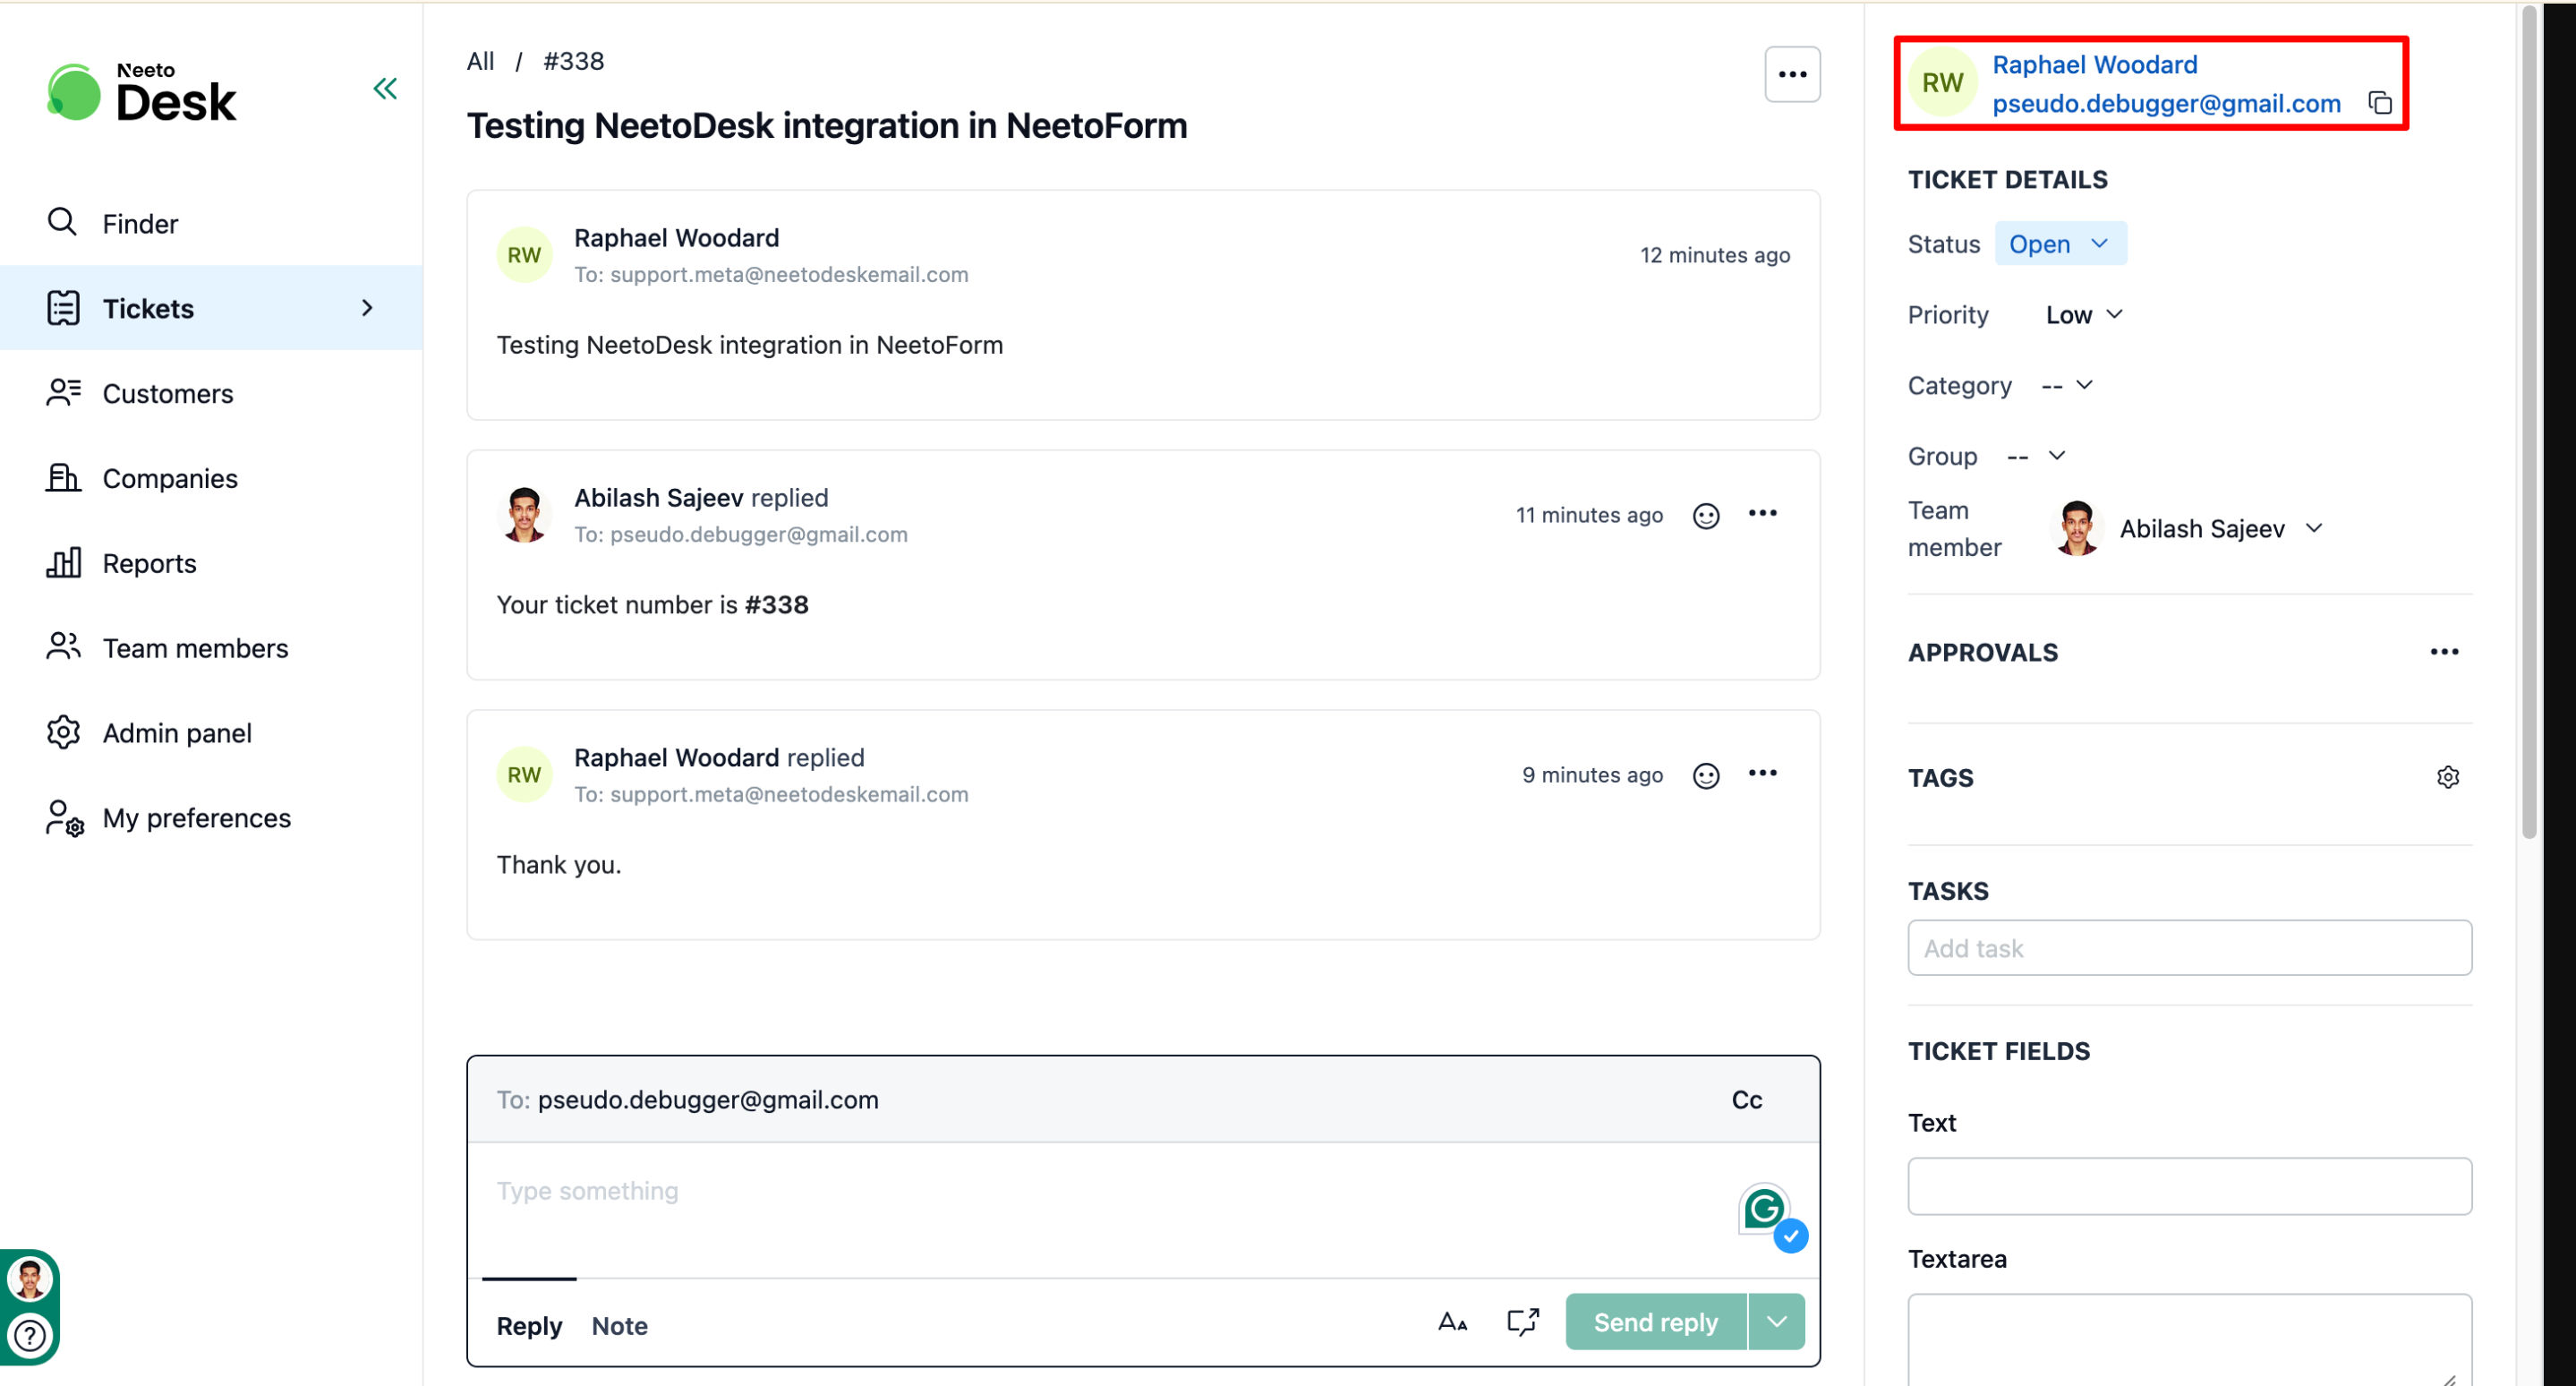
Task: Add emoji reaction to Abilash Sajeev's reply
Action: (x=1706, y=515)
